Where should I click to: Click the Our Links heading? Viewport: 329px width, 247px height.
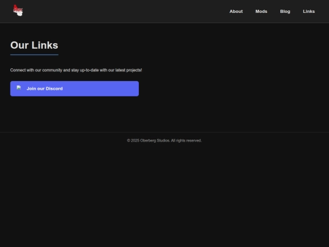pos(34,45)
